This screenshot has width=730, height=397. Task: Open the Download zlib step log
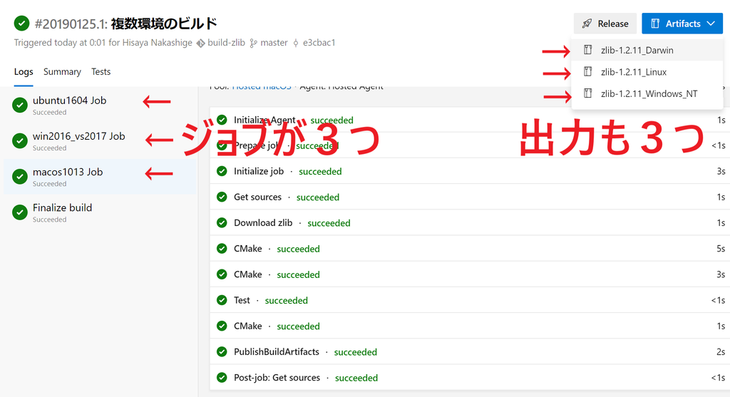[470, 223]
